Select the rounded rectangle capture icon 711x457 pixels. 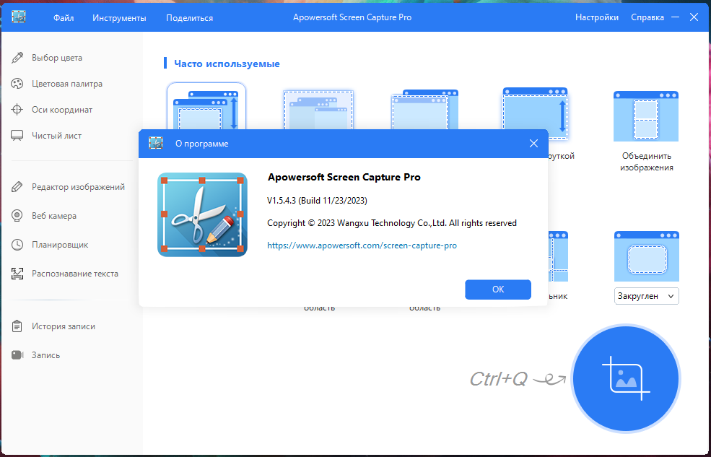click(647, 256)
